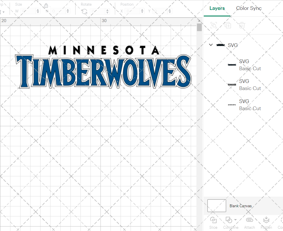
Task: Click the canvas scroll-up arrow
Action: 199,20
